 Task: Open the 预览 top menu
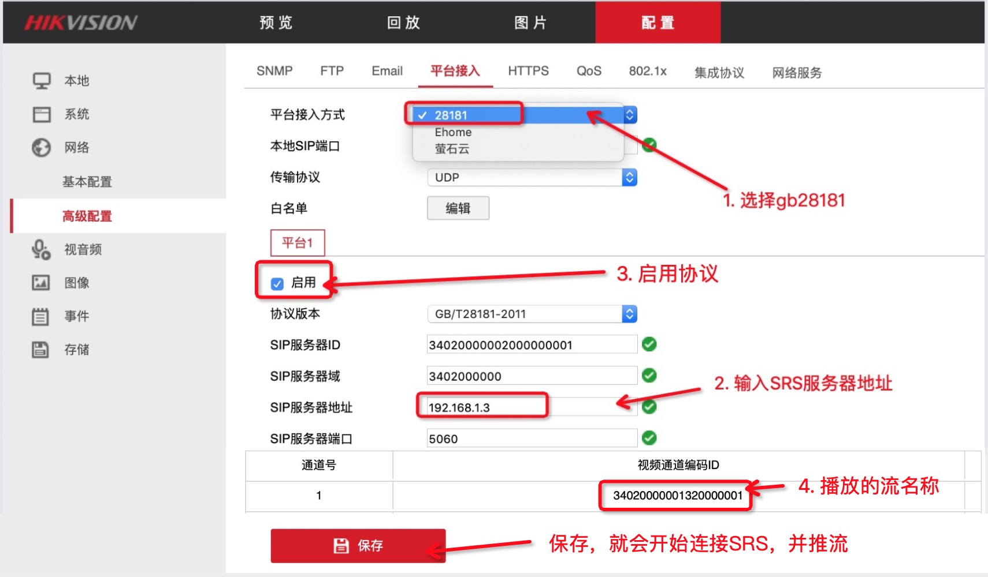(276, 23)
